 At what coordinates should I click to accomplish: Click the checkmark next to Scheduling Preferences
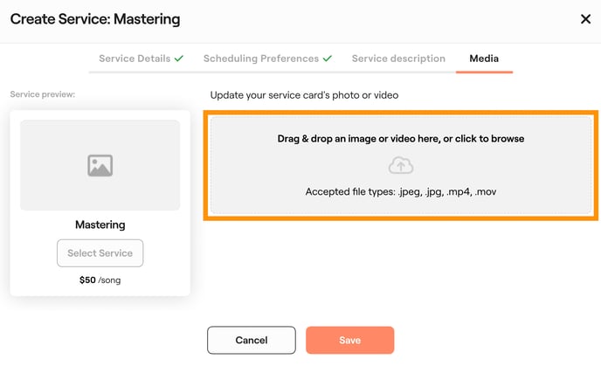[x=328, y=59]
